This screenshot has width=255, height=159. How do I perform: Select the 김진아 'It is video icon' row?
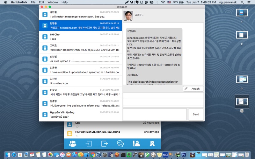81,81
